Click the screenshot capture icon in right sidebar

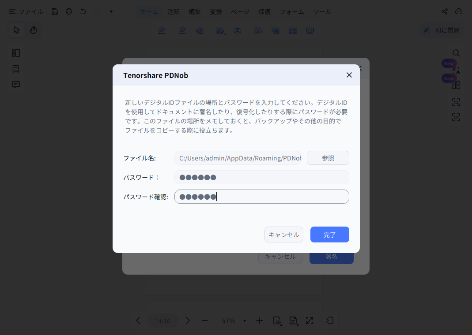(456, 102)
